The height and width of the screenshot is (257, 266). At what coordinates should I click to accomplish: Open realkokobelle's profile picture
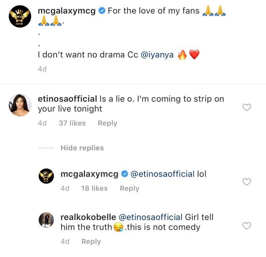tap(47, 222)
